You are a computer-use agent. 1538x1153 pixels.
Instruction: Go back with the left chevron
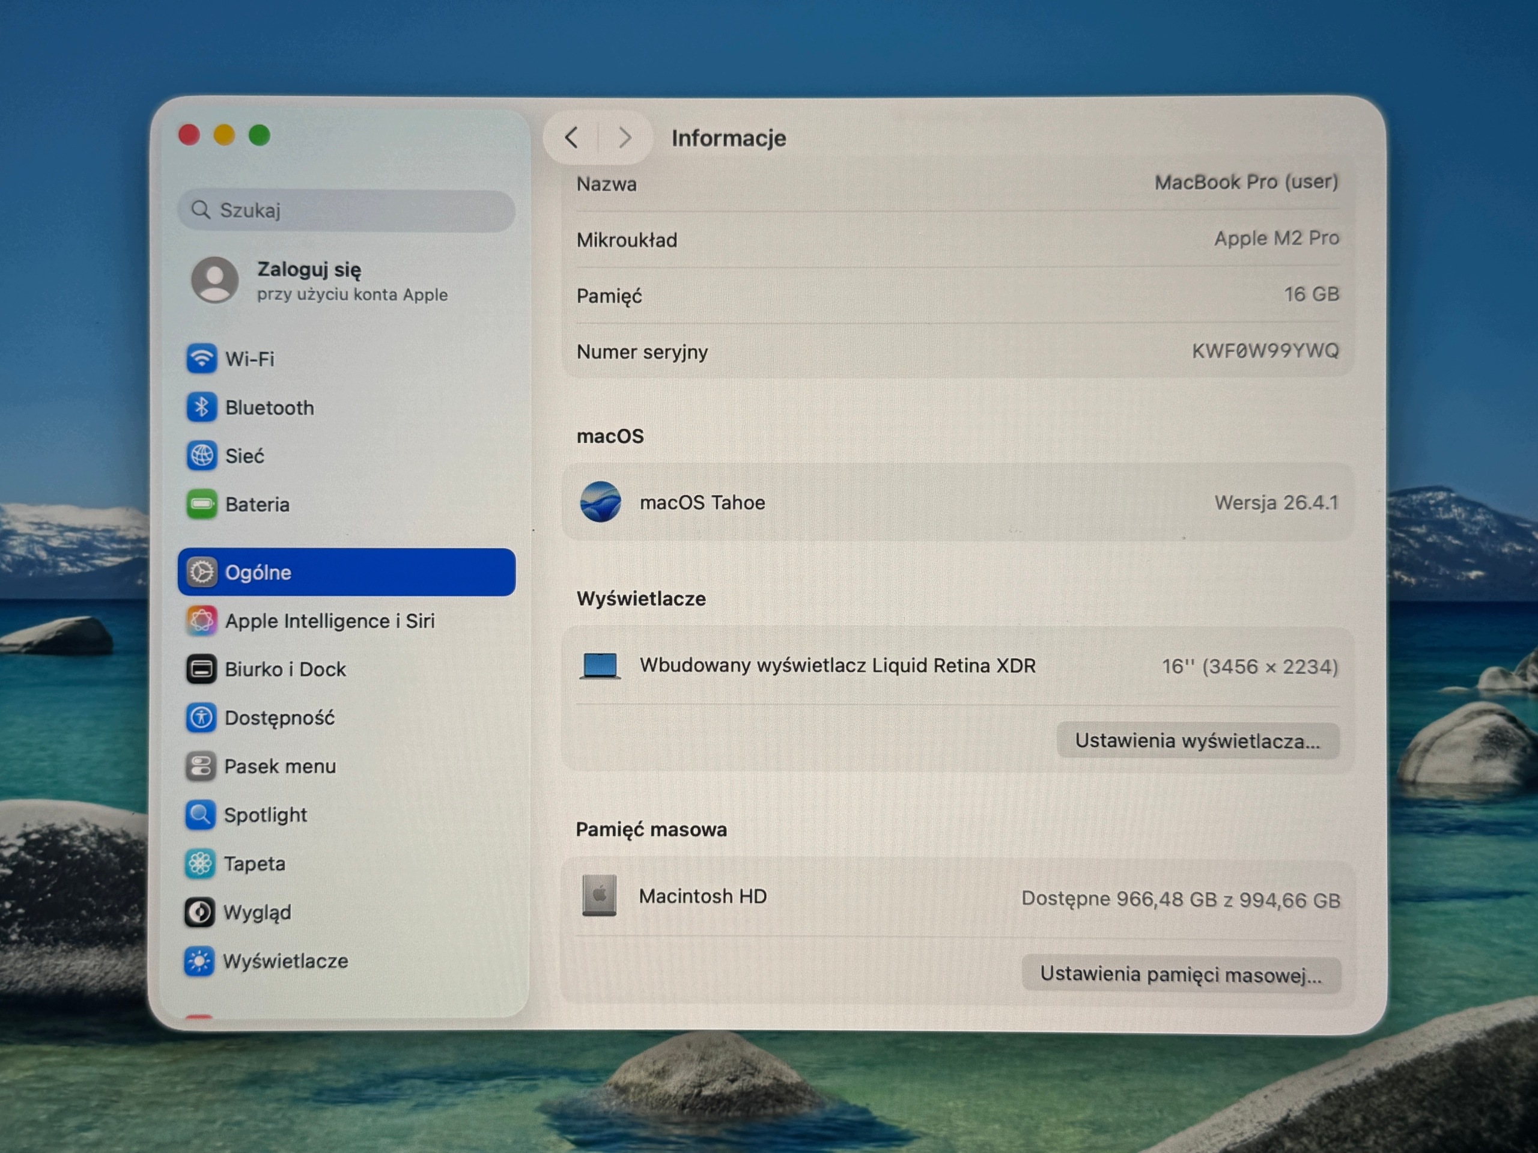click(x=571, y=138)
